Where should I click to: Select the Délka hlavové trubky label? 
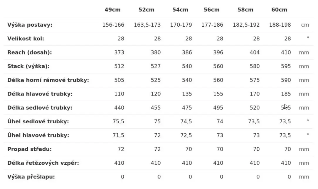click(40, 94)
